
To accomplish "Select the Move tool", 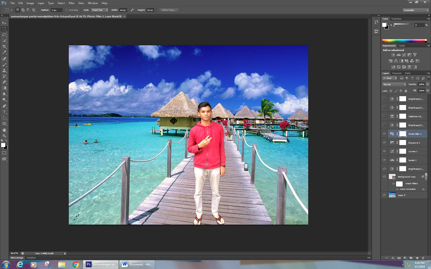I will click(x=4, y=23).
